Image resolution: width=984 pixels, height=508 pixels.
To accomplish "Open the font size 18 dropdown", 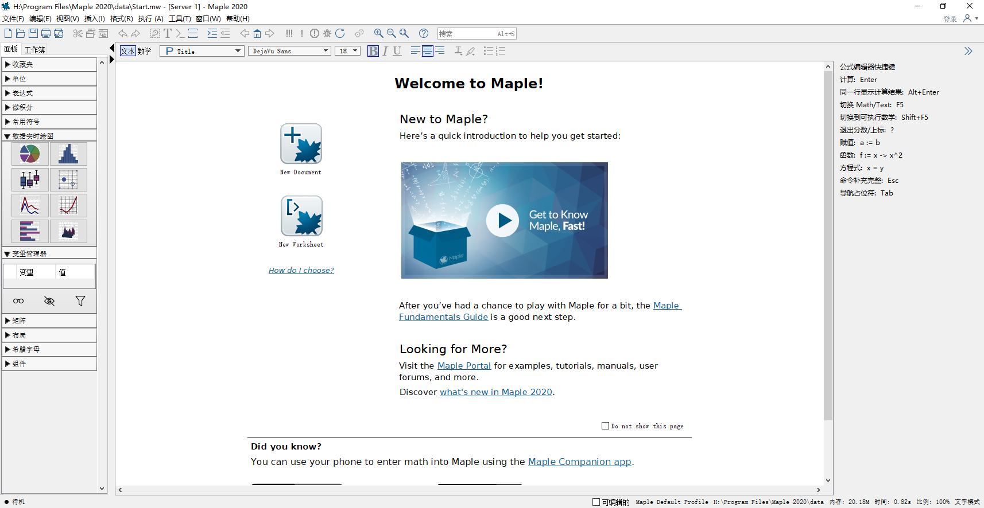I will [x=347, y=51].
